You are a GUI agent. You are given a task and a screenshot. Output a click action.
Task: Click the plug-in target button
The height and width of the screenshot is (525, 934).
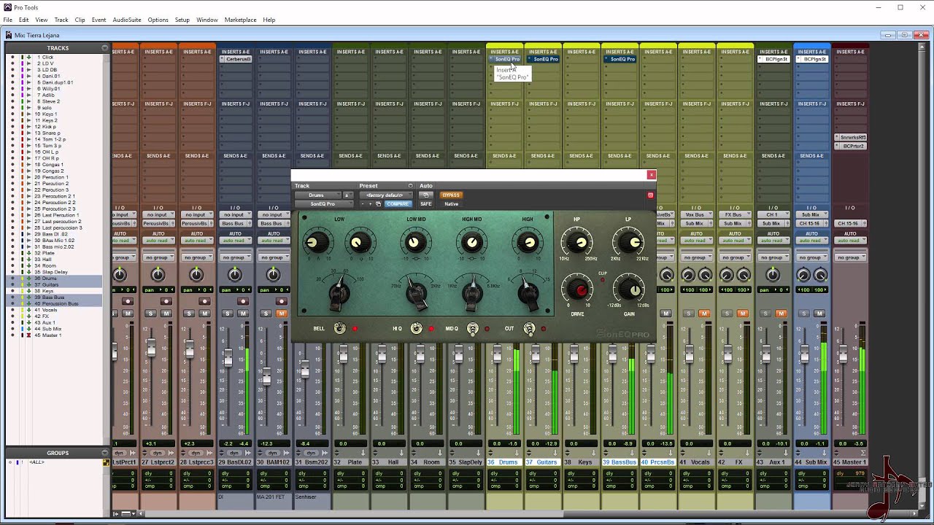pyautogui.click(x=650, y=195)
